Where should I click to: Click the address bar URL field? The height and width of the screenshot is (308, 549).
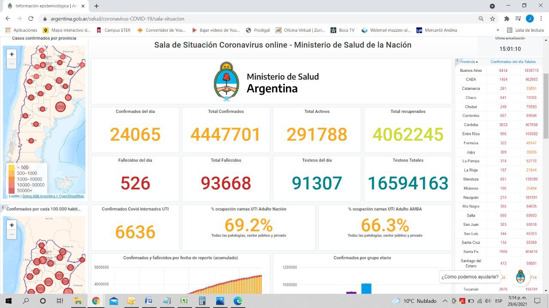(257, 19)
